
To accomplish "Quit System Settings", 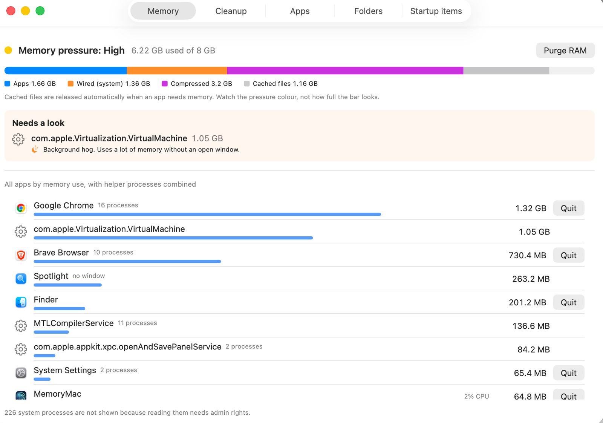I will tap(569, 373).
